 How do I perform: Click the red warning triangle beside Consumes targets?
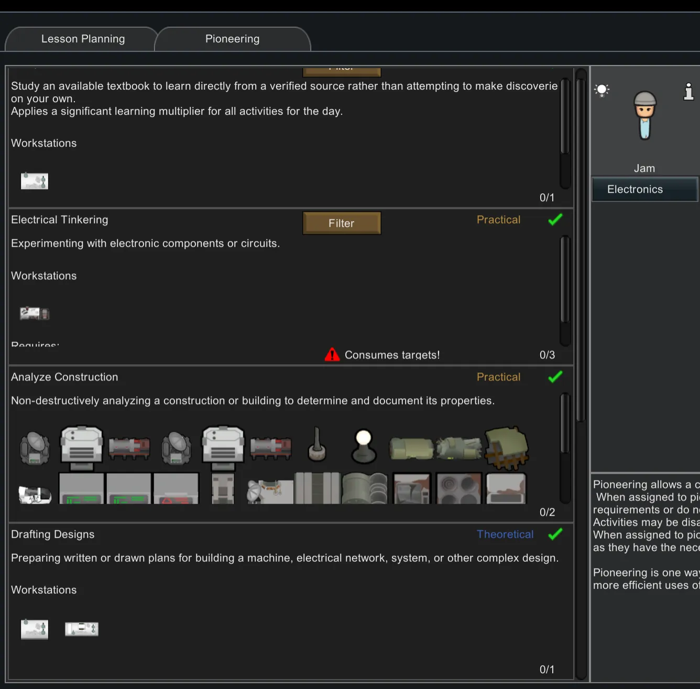[x=332, y=355]
